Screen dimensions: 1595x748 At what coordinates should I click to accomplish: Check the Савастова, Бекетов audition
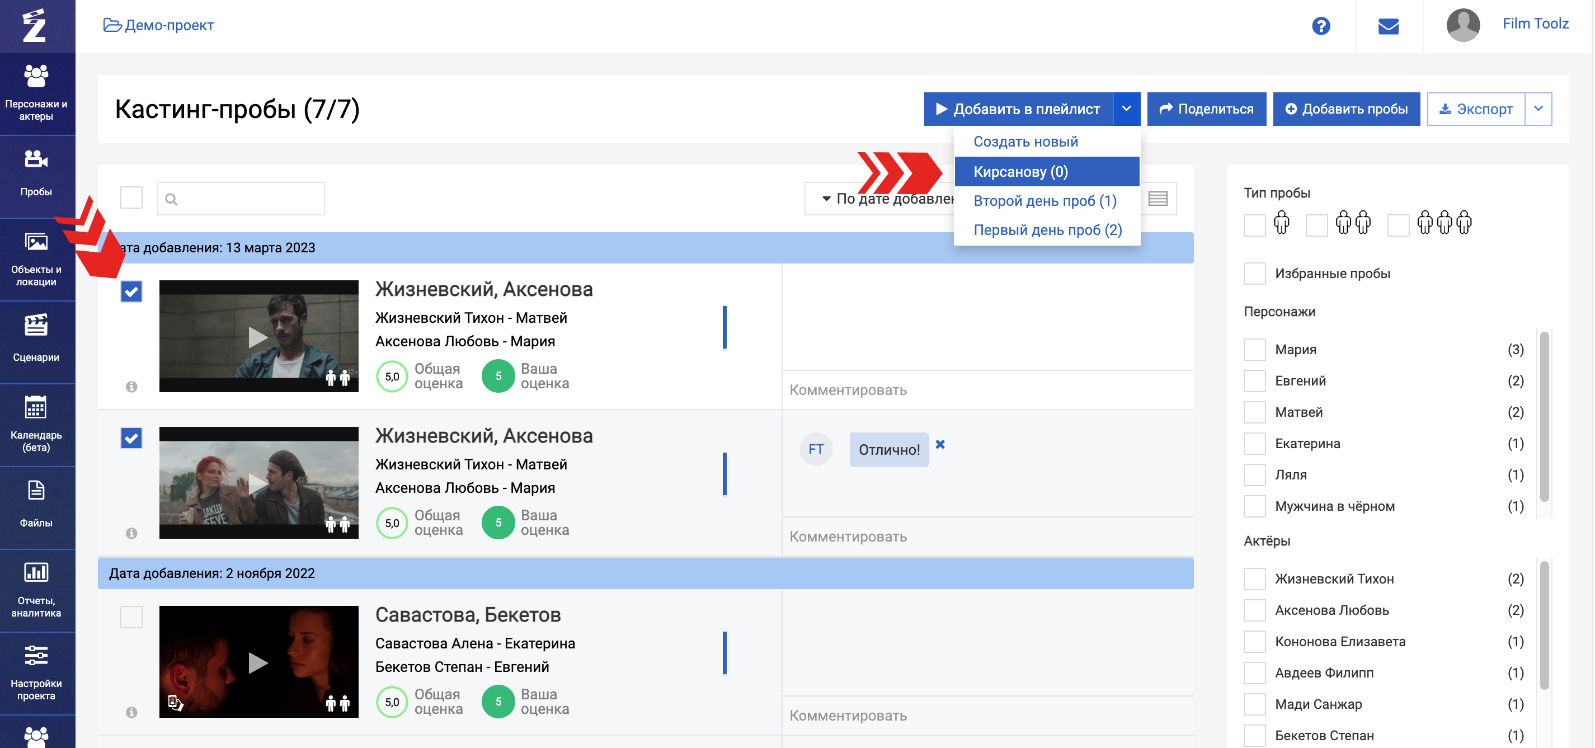131,617
